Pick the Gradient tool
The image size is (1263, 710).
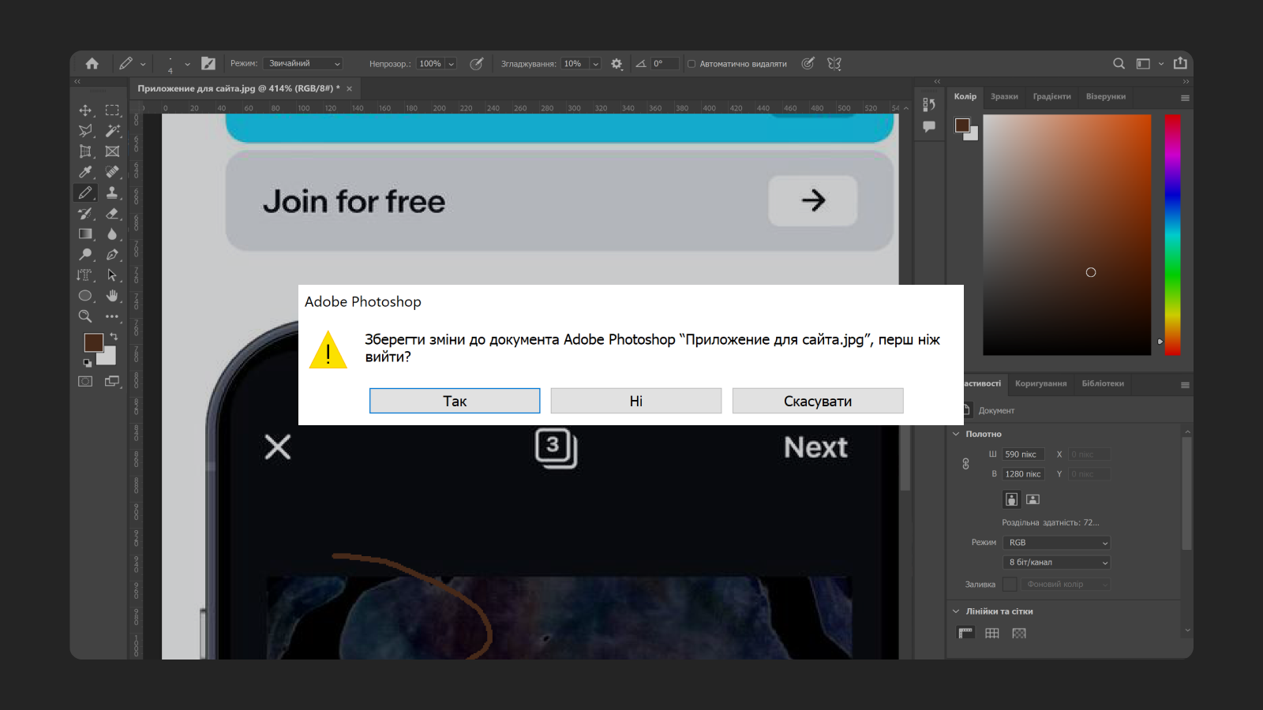pos(86,234)
